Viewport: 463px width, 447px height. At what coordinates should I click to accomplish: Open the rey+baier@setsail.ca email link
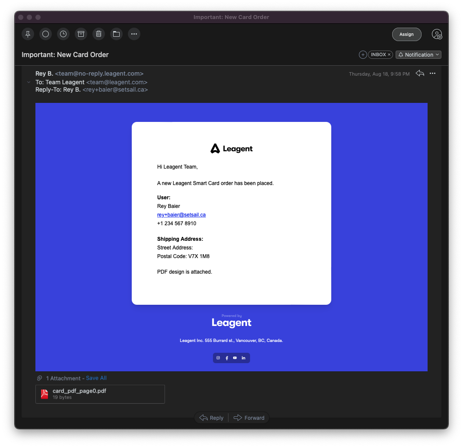(x=181, y=215)
